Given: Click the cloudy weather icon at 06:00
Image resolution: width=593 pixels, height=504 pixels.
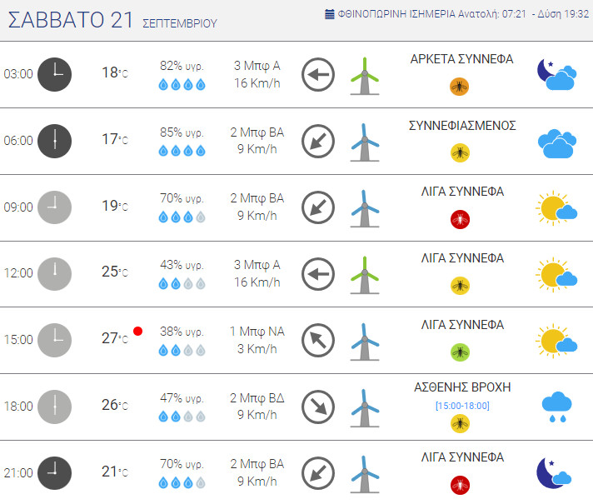Looking at the screenshot, I should click(556, 142).
